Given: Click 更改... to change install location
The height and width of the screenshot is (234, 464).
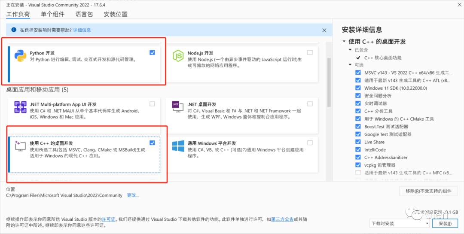Looking at the screenshot, I should (133, 195).
